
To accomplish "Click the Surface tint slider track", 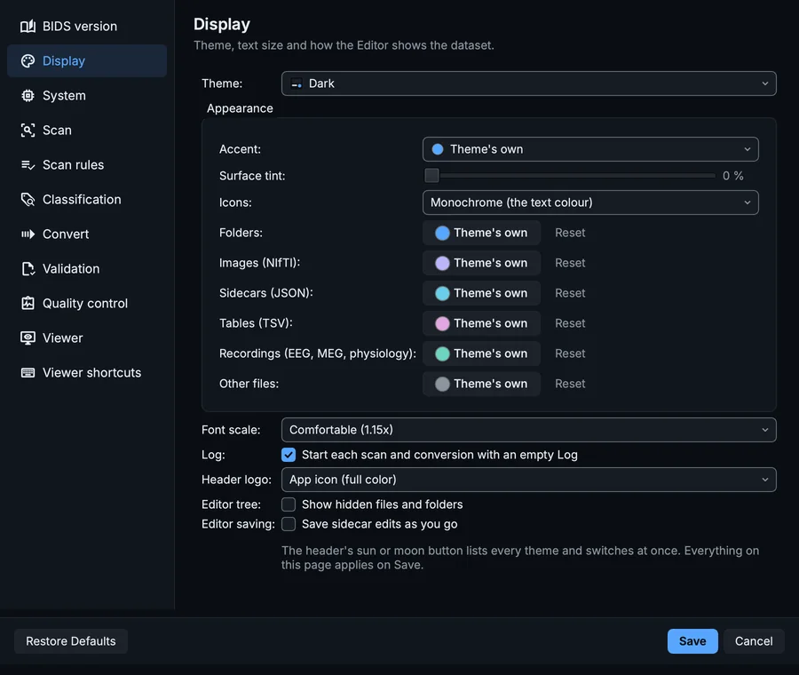I will click(x=570, y=175).
